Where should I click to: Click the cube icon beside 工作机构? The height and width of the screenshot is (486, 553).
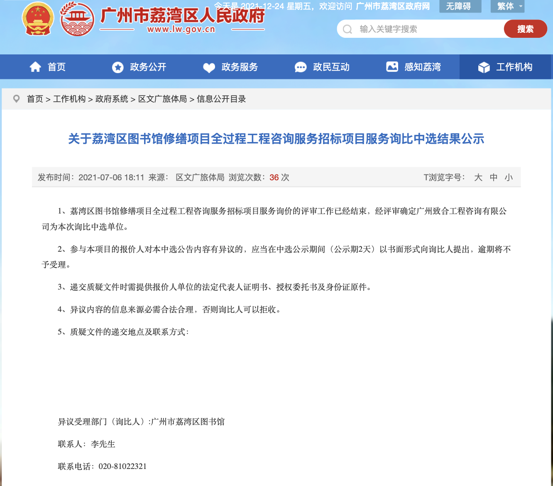tap(484, 66)
